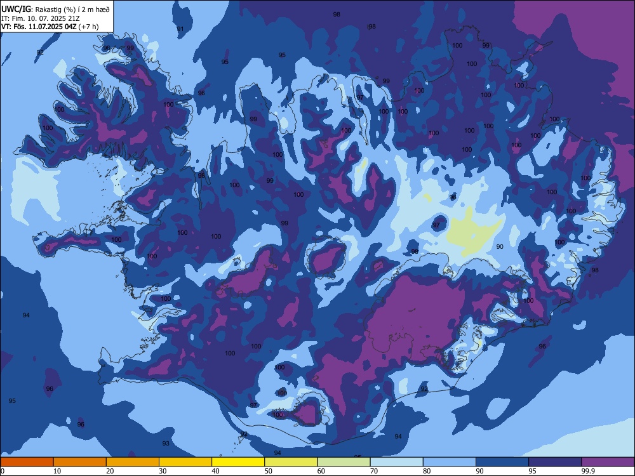
Task: Select the '93' humidity value on the map
Action: coord(166,443)
